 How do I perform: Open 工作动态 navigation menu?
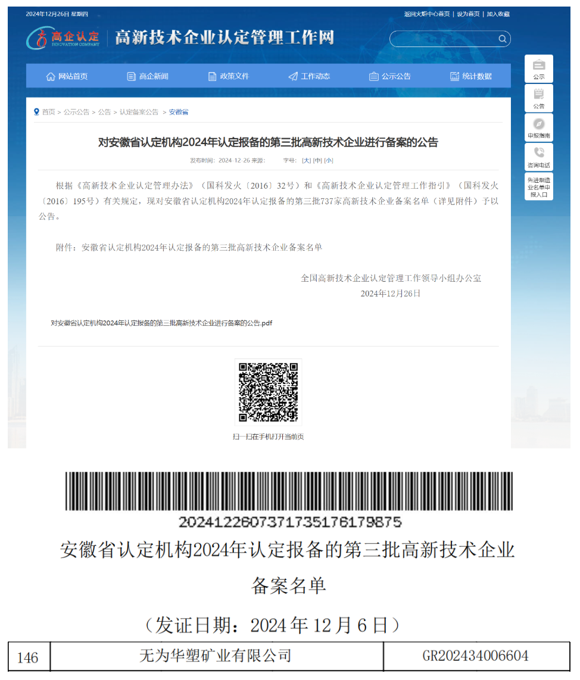[309, 76]
